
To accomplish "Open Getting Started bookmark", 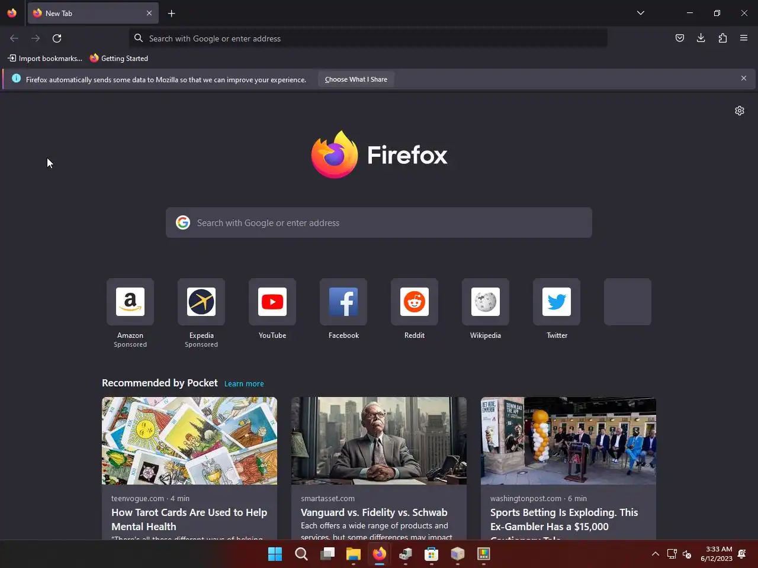I will pyautogui.click(x=119, y=59).
